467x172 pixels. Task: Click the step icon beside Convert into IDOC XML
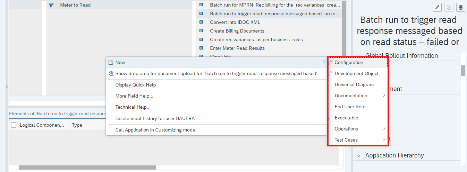click(x=201, y=22)
